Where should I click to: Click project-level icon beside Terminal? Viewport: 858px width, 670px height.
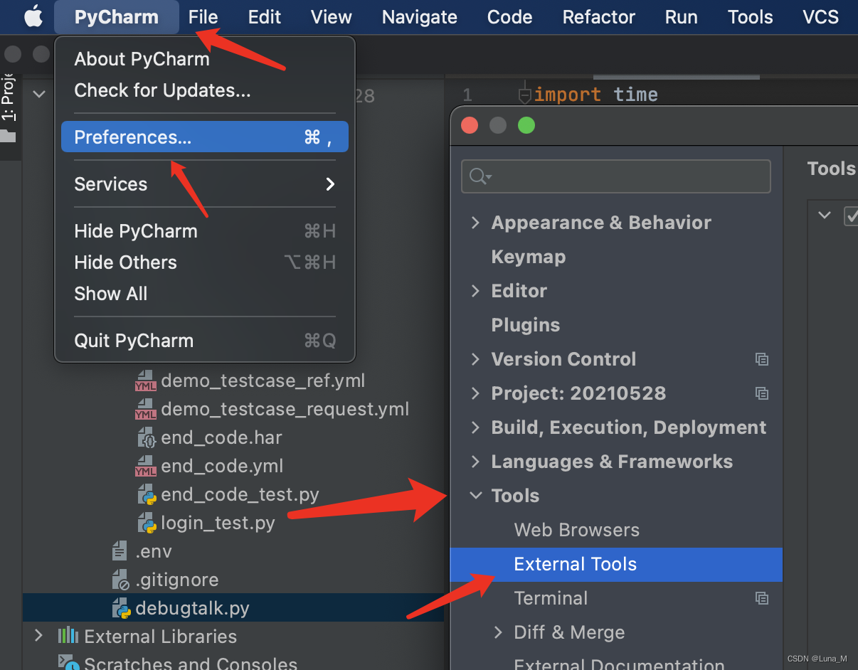coord(762,598)
